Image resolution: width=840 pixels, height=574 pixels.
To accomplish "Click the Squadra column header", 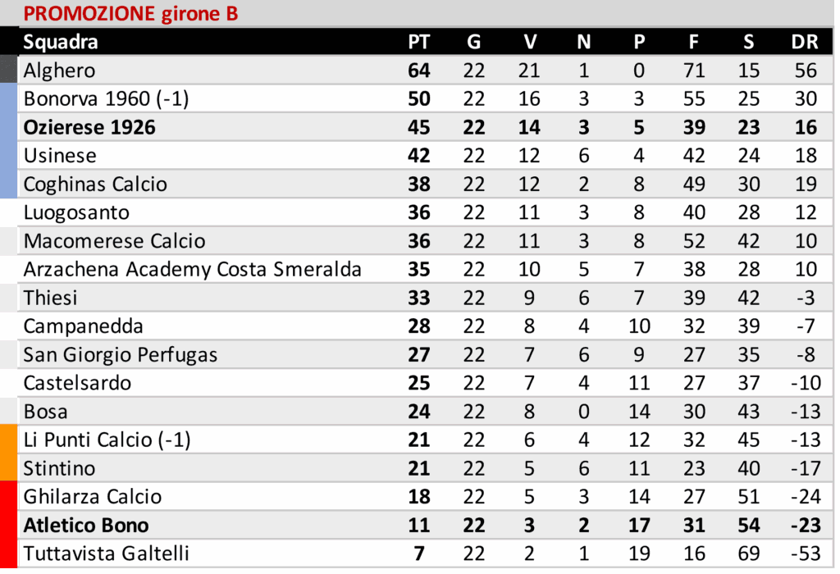I will tap(61, 42).
